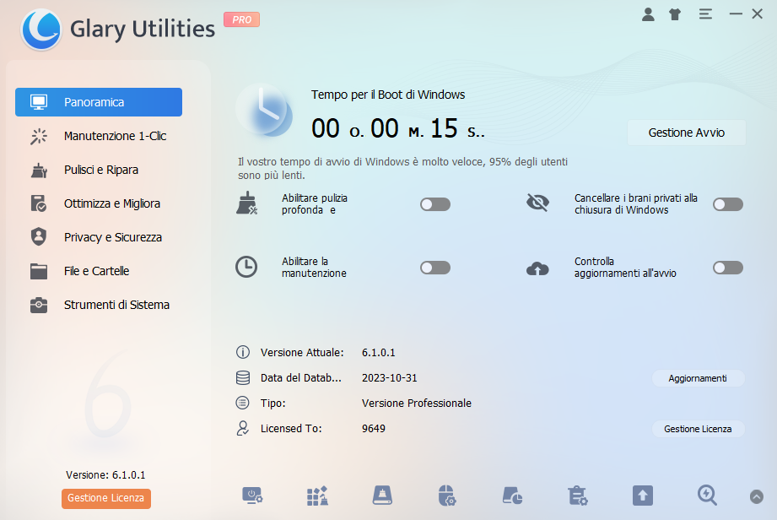777x520 pixels.
Task: Click the Panoramica monitor icon
Action: point(39,102)
